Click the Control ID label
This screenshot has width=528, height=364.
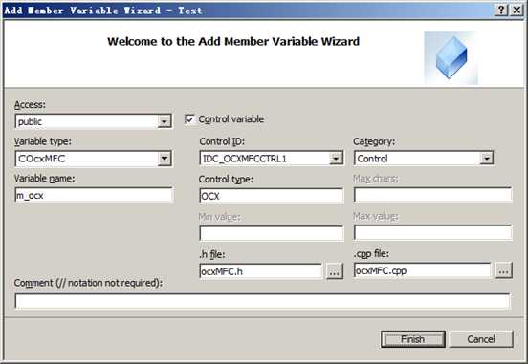[222, 141]
